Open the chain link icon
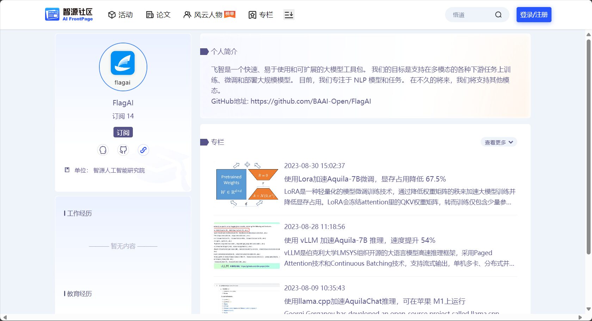This screenshot has height=321, width=592. [x=143, y=150]
